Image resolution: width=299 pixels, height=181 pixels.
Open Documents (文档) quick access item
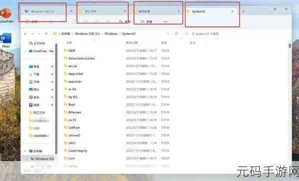coord(34,82)
